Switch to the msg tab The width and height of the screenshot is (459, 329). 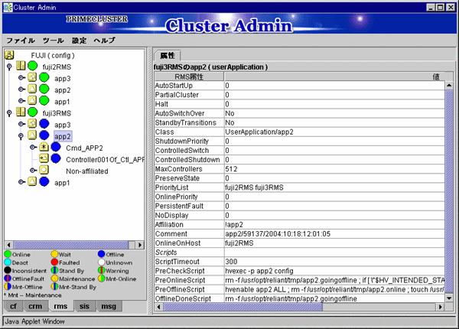109,306
